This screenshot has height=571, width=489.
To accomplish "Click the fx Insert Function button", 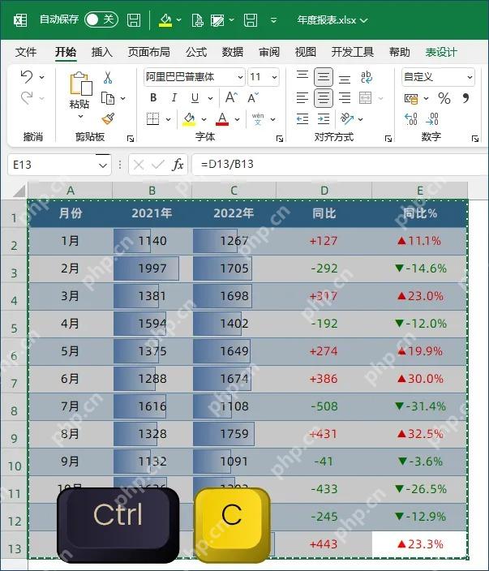I will pos(178,165).
